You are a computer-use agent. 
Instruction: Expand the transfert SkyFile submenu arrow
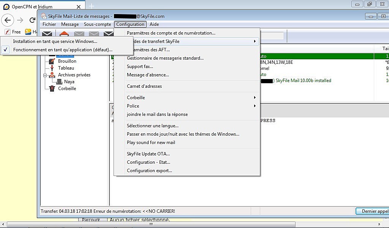pyautogui.click(x=255, y=41)
